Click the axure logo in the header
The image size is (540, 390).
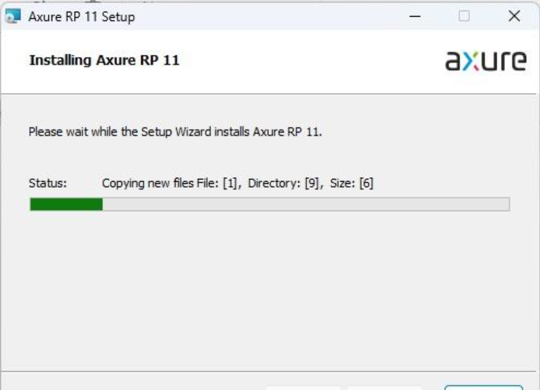[487, 61]
